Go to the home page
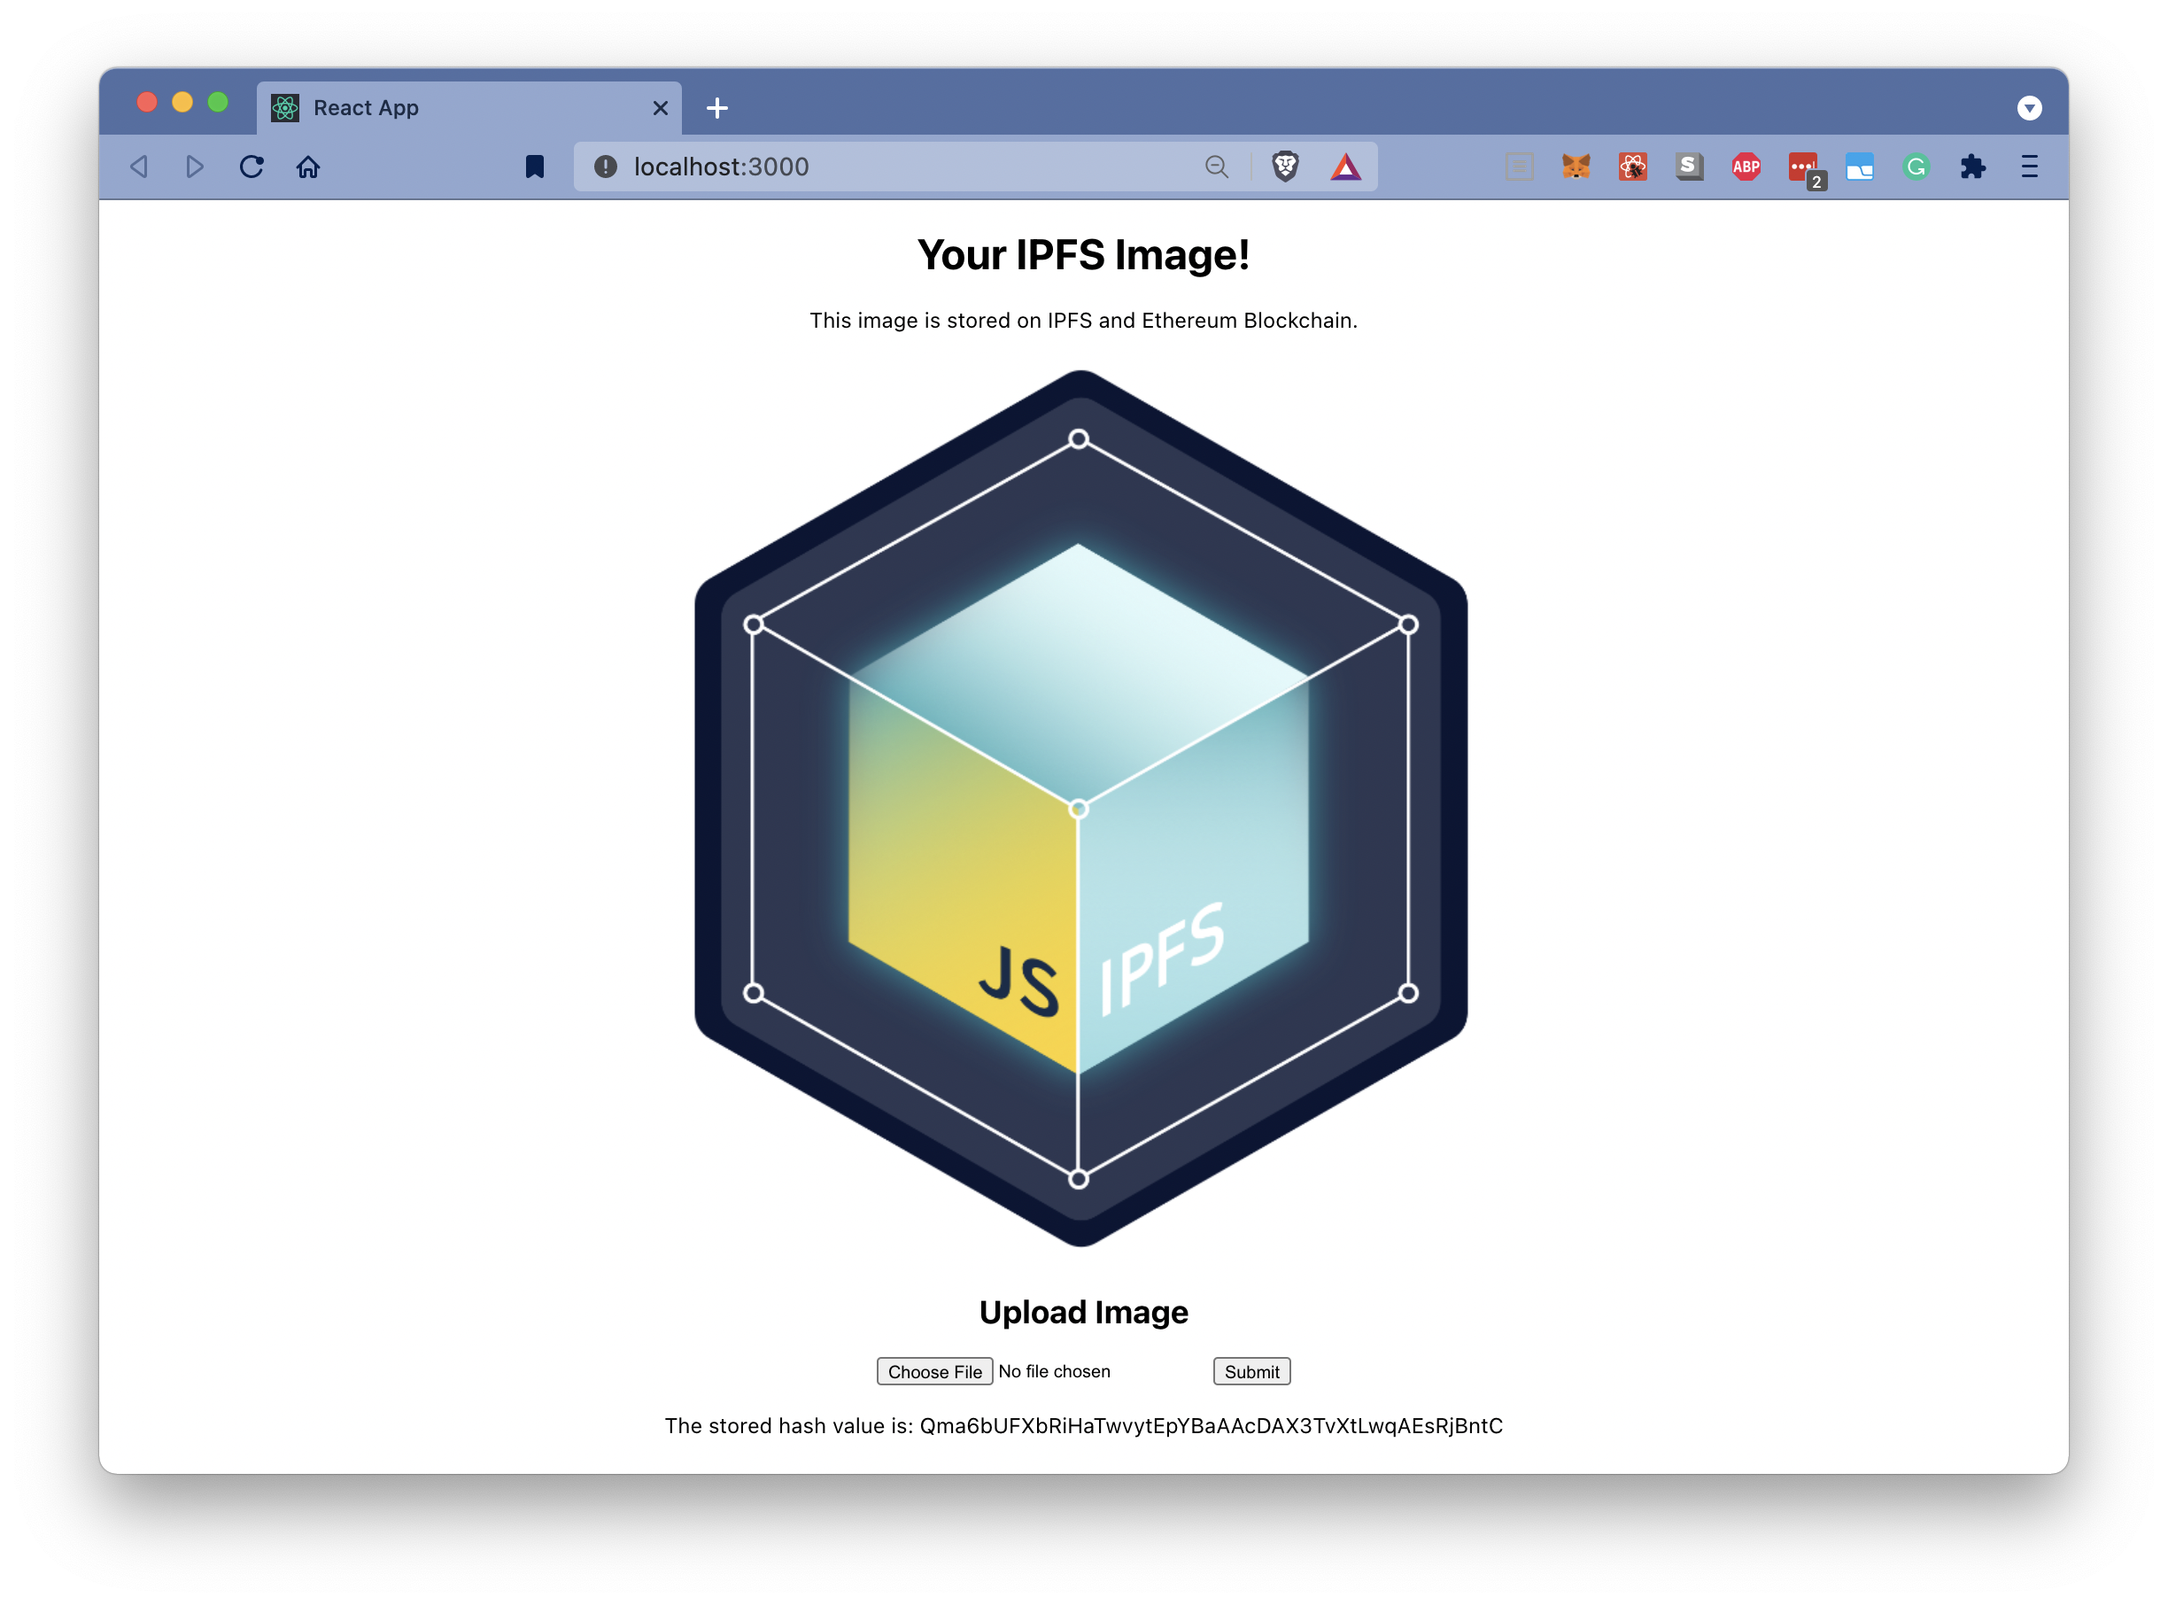 pos(308,167)
